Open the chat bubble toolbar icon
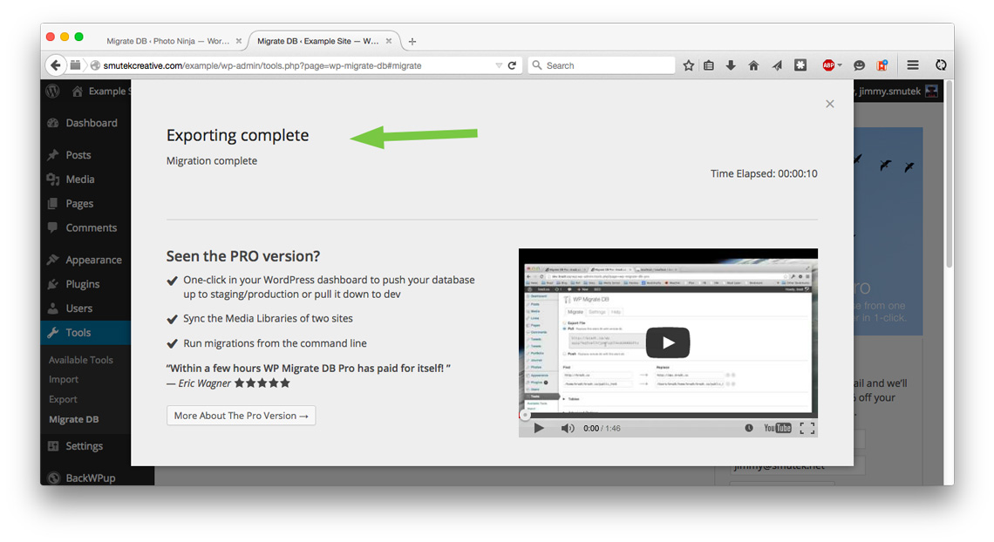The width and height of the screenshot is (994, 542). pyautogui.click(x=859, y=65)
